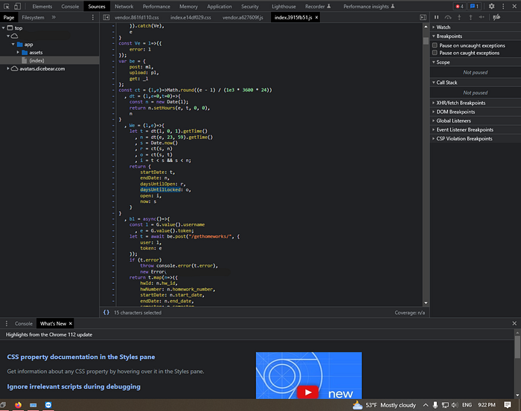Switch to the Console panel tab

70,6
